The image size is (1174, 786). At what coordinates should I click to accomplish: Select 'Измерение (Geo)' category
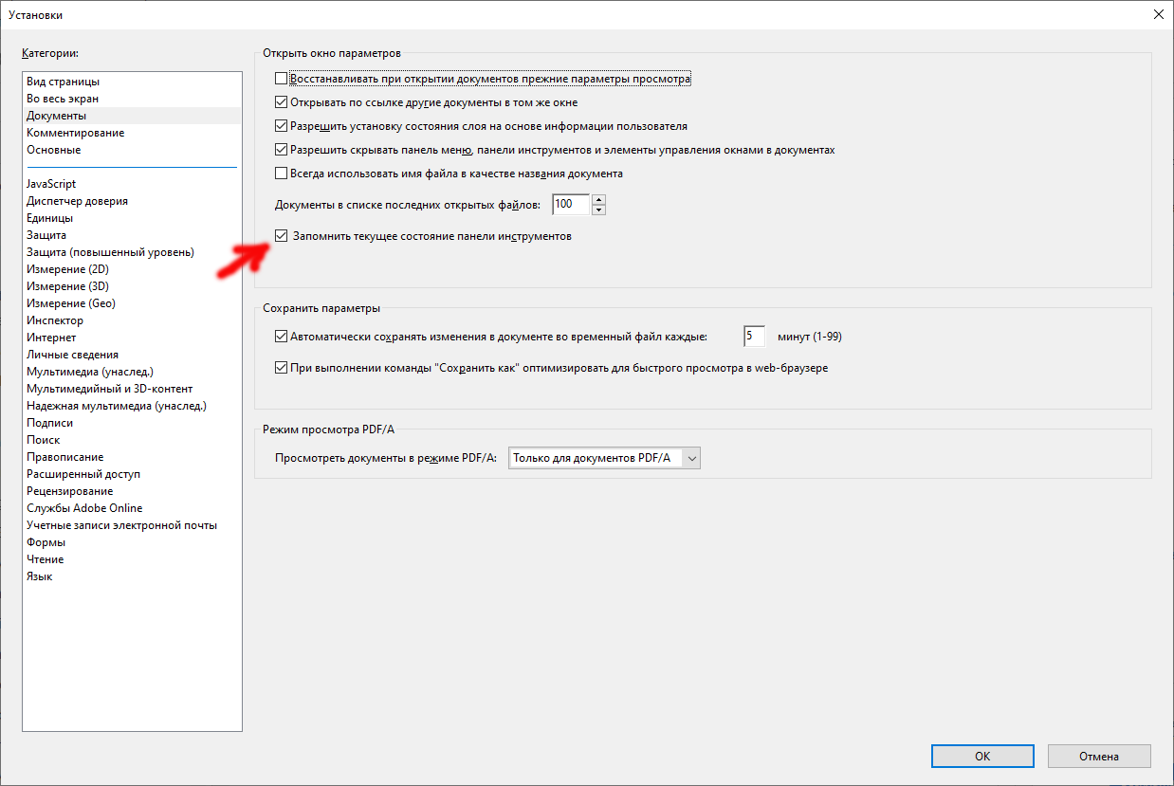(x=132, y=303)
